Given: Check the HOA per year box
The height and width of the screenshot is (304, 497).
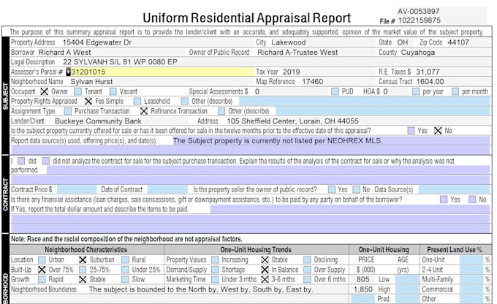Looking at the screenshot, I should 416,91.
